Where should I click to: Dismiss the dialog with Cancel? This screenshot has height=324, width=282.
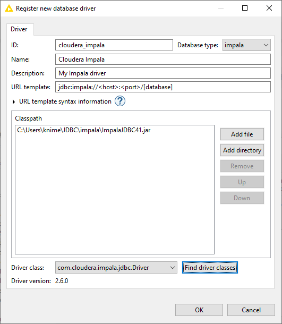251,310
